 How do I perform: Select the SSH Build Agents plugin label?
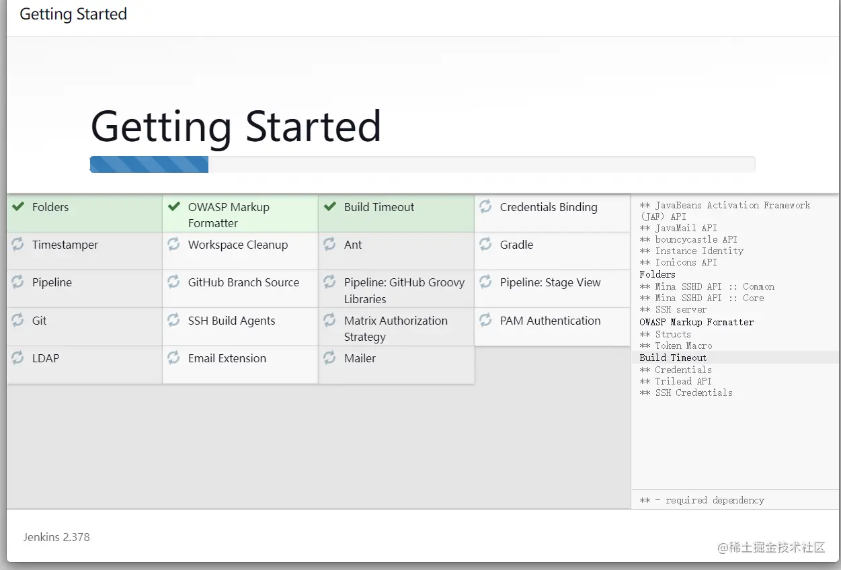232,321
